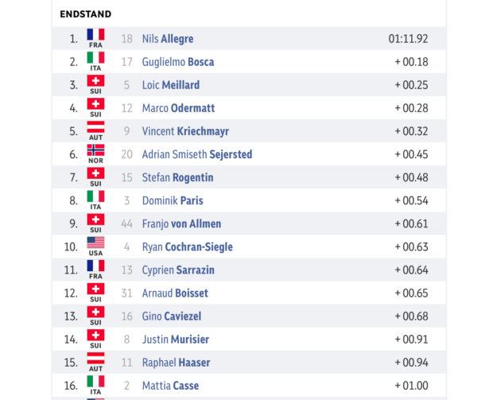Click the ENDSTAND heading

85,14
